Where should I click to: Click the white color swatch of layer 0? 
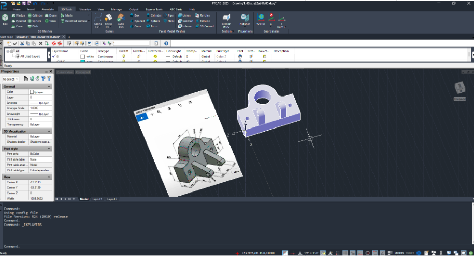pyautogui.click(x=82, y=57)
